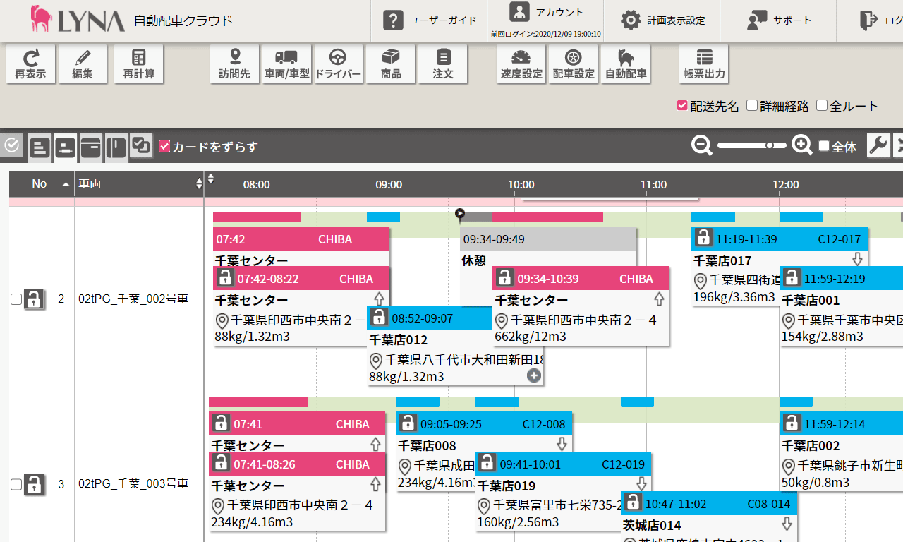The image size is (903, 542).
Task: Start 自動配車 auto dispatch
Action: [x=626, y=64]
